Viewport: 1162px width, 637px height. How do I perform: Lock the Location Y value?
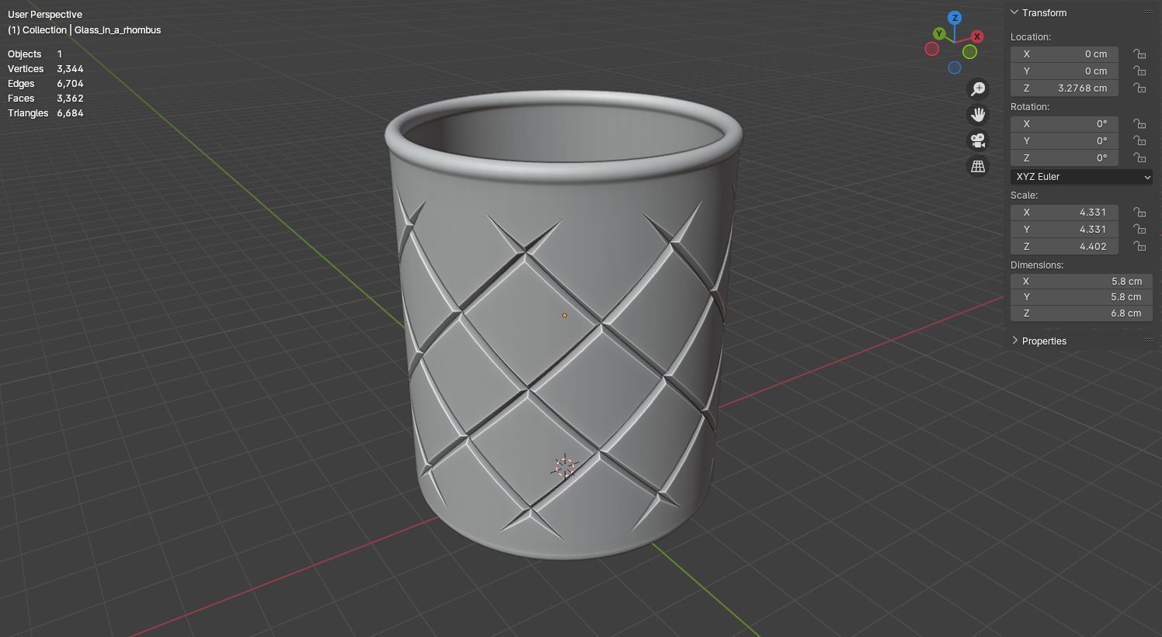click(x=1139, y=71)
